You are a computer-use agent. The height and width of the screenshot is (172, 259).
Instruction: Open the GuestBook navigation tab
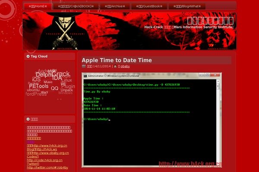coord(149,6)
